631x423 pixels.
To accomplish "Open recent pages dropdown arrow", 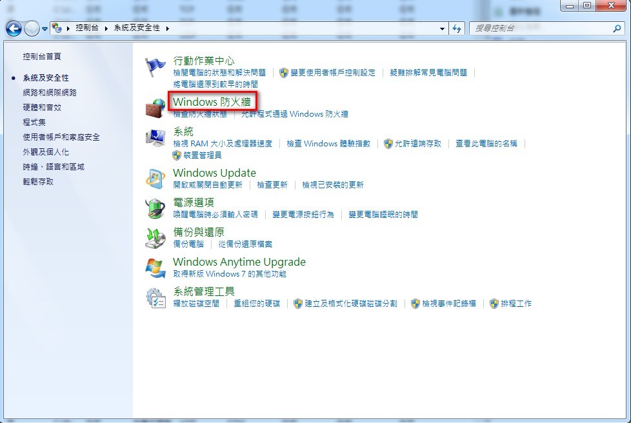I will point(45,29).
